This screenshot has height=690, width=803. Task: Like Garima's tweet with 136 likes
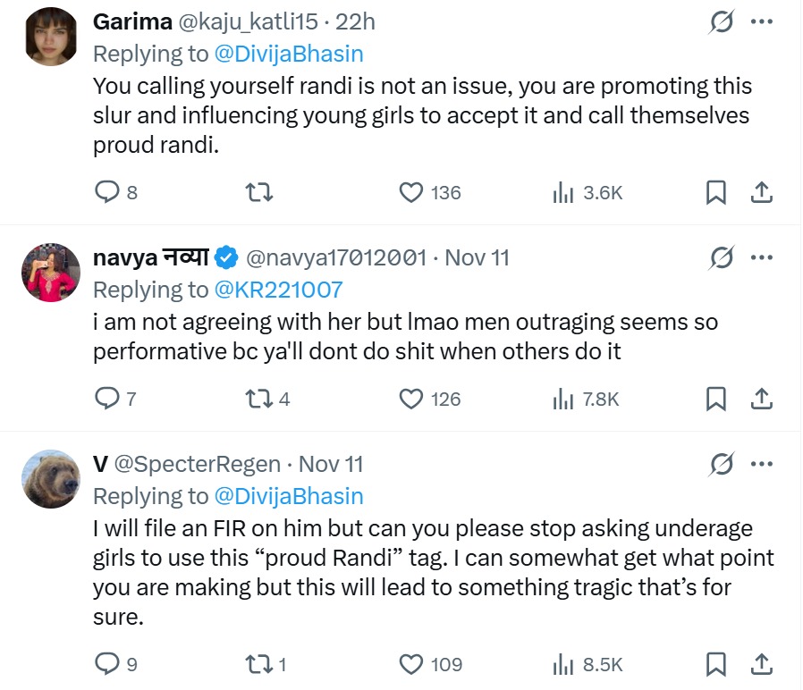(x=411, y=191)
